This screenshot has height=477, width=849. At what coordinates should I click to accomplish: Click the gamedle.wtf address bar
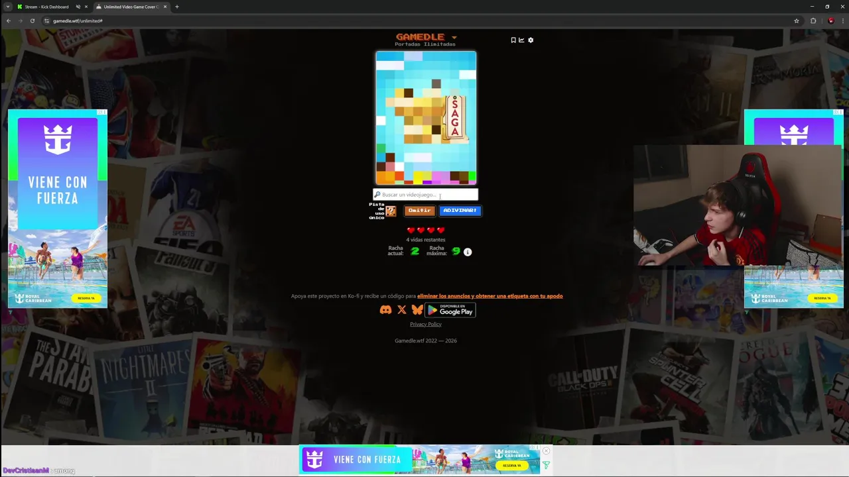point(421,21)
